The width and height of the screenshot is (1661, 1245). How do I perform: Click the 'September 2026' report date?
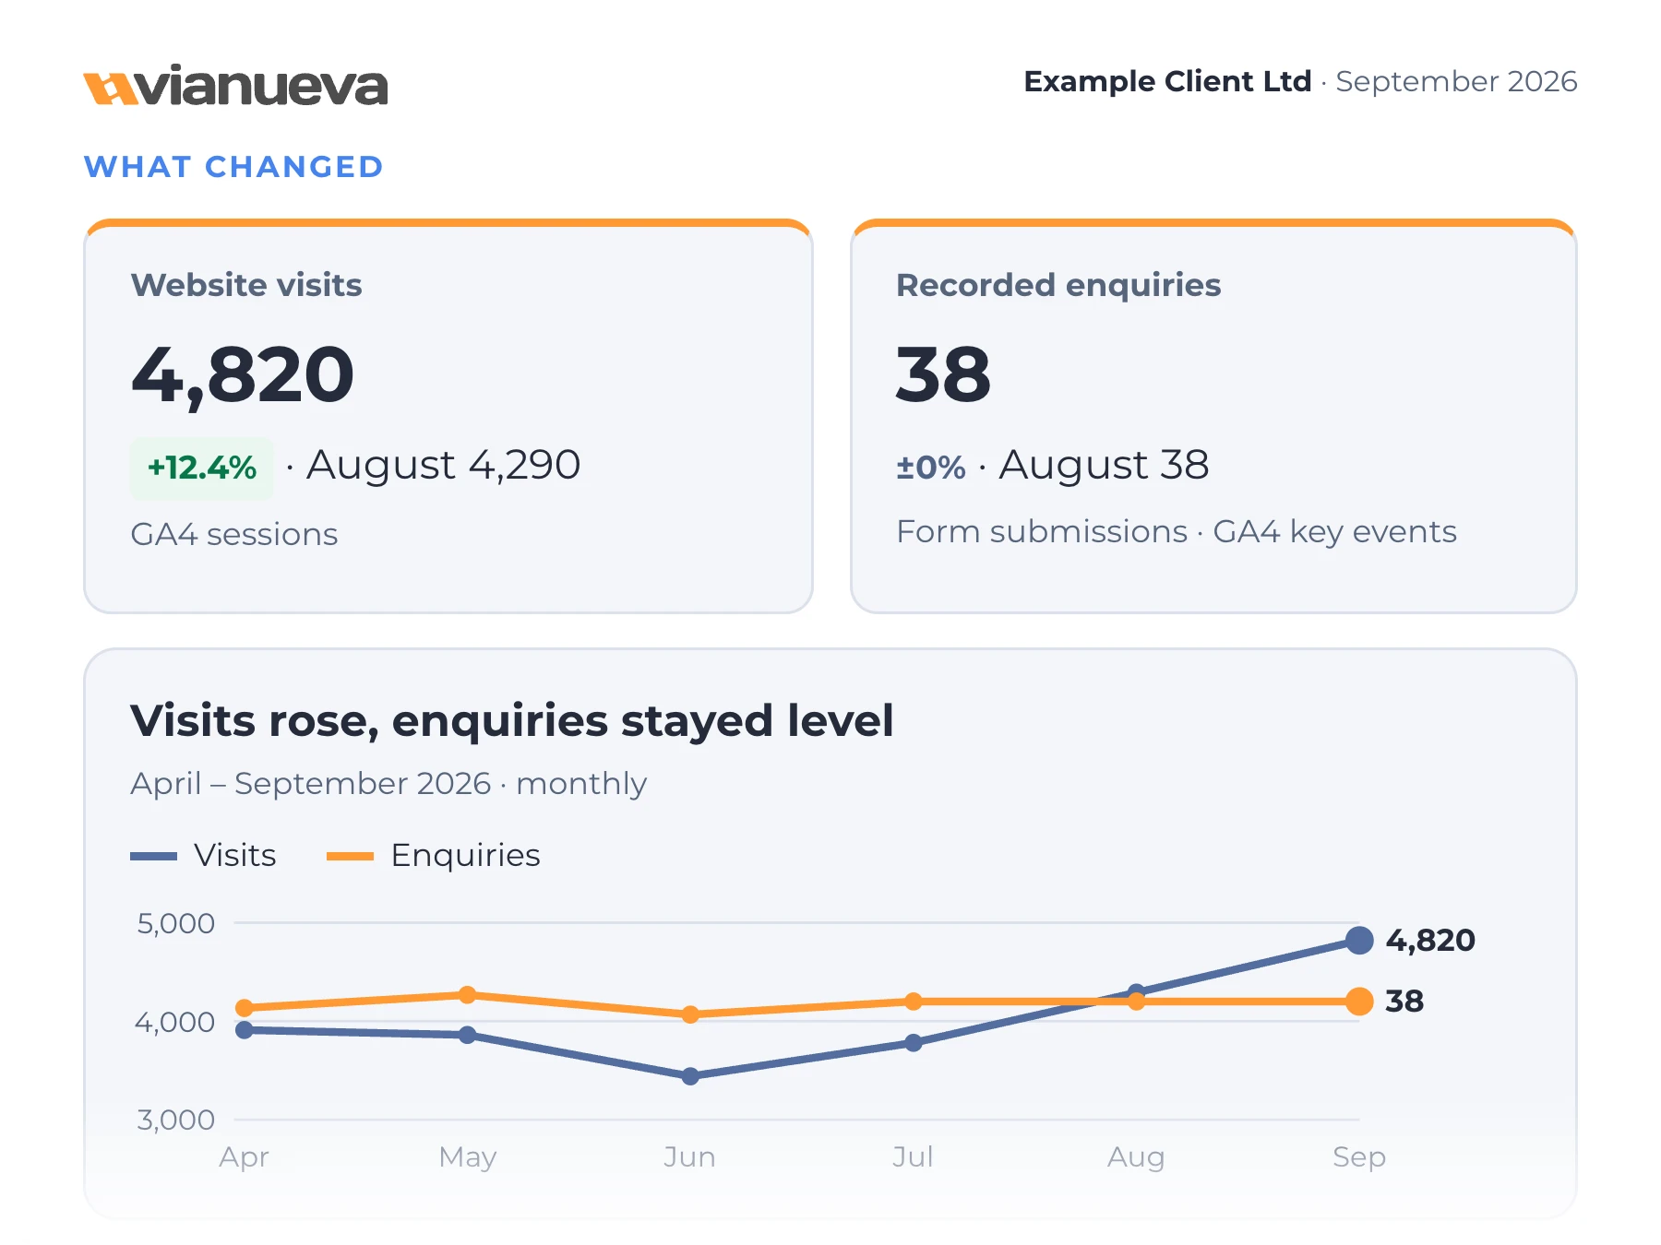pos(1456,81)
